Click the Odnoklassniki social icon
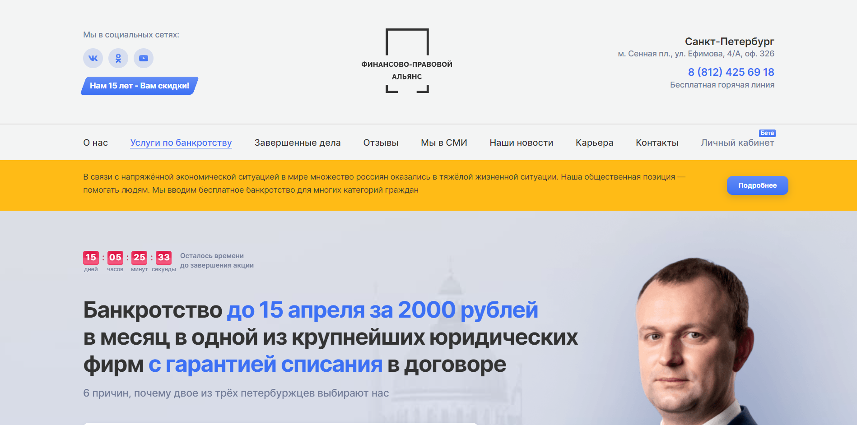Viewport: 857px width, 425px height. pos(118,58)
